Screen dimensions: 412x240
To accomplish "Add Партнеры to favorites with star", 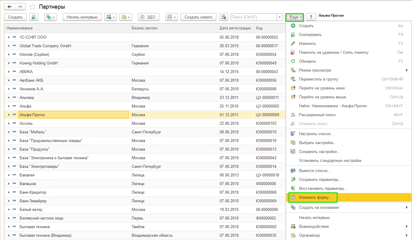I will pos(33,7).
